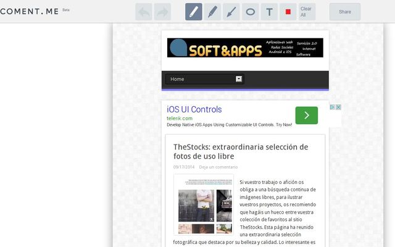Open the red color picker swatch
Screen dimensions: 395x247
click(x=288, y=12)
